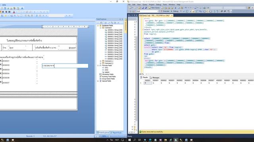The width and height of the screenshot is (254, 142).
Task: Select Parameter Fields in Field Explorer
Action: point(107,75)
